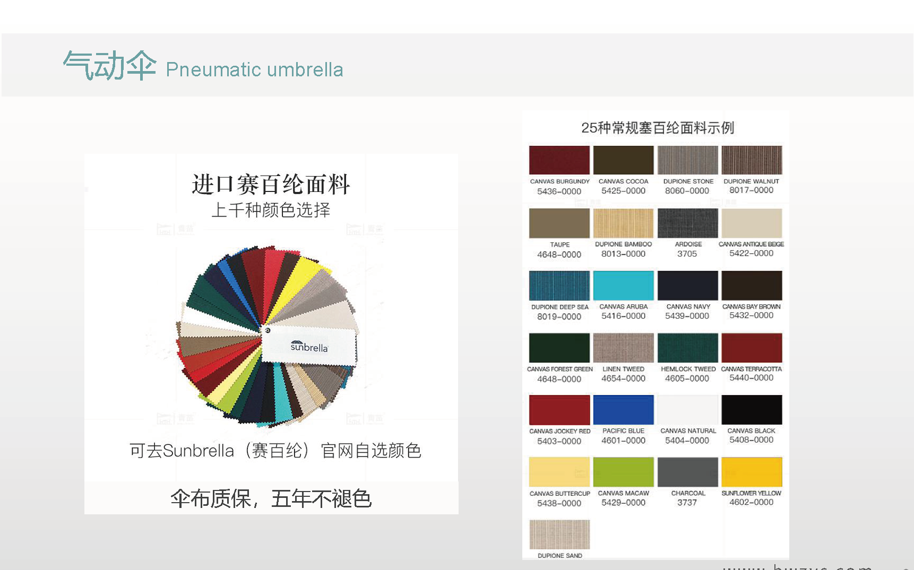Image resolution: width=914 pixels, height=570 pixels.
Task: Click the '伞布质保，五年不褪色' caption
Action: [271, 498]
